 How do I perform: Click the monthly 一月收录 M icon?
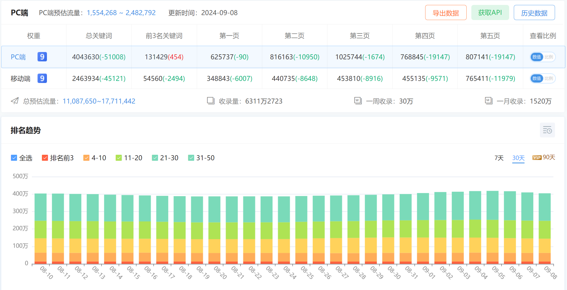click(x=489, y=101)
